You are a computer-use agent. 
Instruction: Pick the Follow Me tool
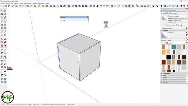tap(5, 42)
